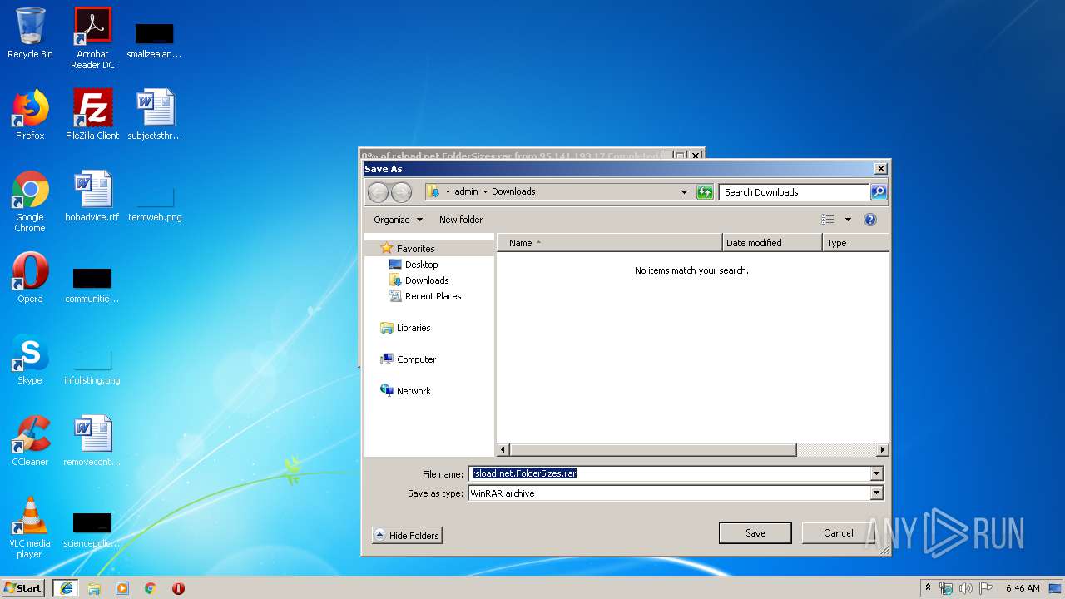Viewport: 1065px width, 599px height.
Task: Click the Opera icon in taskbar
Action: 178,588
